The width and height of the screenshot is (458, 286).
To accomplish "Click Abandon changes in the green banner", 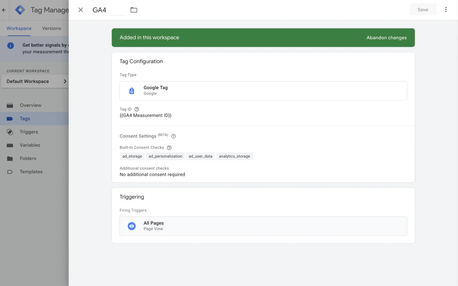I will click(386, 38).
